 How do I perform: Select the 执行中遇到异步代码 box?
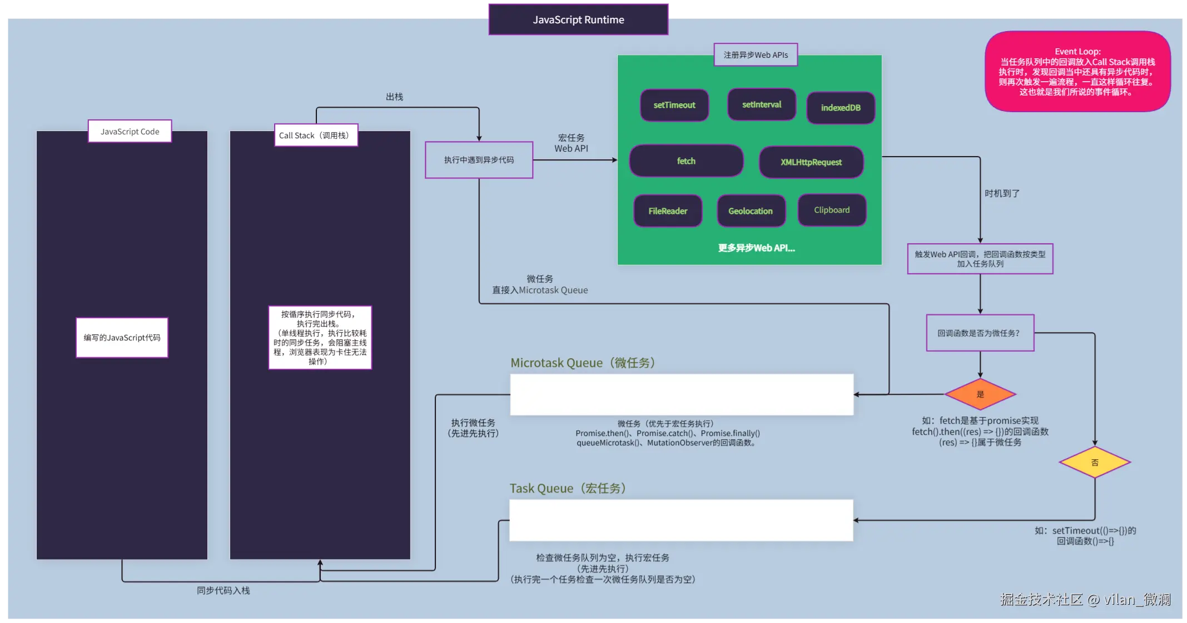[x=479, y=160]
